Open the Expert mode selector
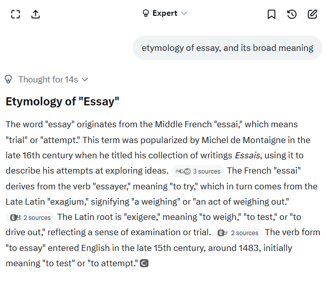Image resolution: width=326 pixels, height=281 pixels. pos(165,13)
